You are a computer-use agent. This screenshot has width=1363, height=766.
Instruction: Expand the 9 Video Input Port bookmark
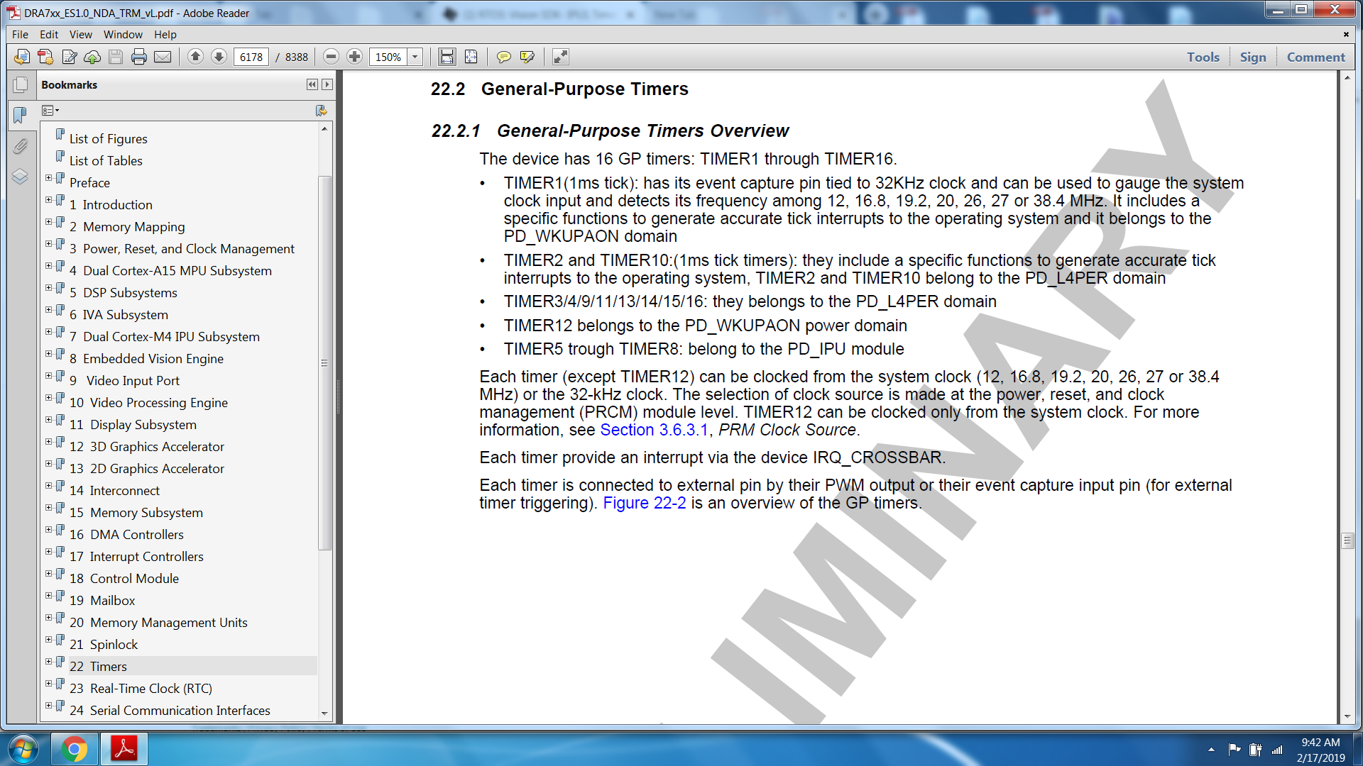pos(49,377)
